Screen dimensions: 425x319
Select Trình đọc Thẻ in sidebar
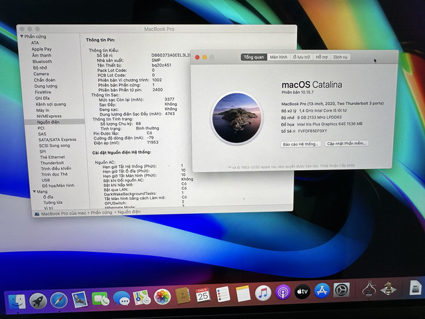[54, 174]
